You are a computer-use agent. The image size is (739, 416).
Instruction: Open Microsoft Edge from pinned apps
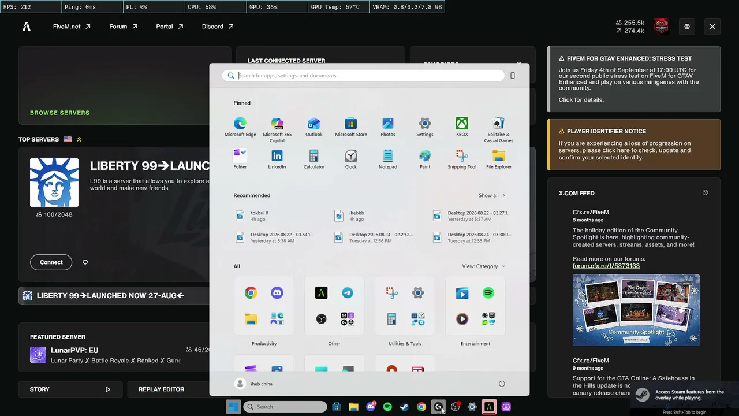(x=240, y=127)
